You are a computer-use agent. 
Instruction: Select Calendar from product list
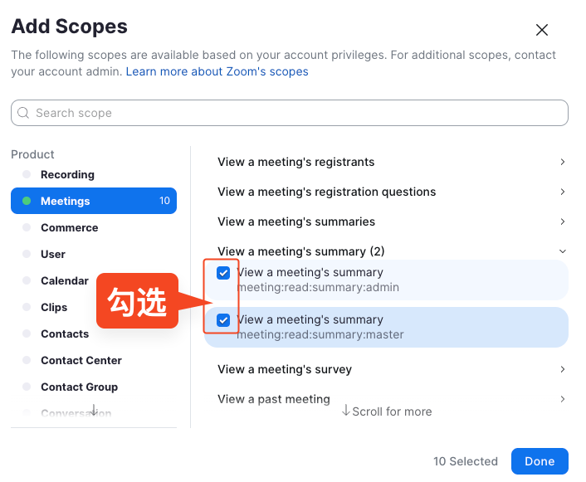[64, 281]
